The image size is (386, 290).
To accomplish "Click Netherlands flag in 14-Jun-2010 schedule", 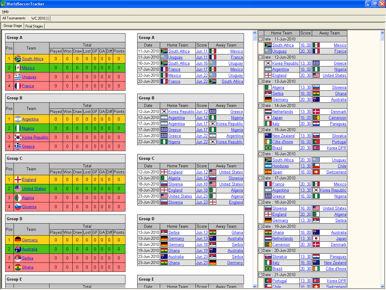I will (268, 111).
